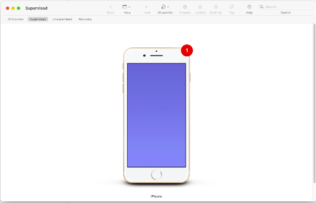Click the vertical scrollbar on the right

[x=314, y=103]
